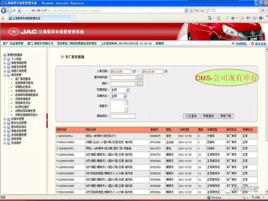Click the 变更职位 icon in the header
The width and height of the screenshot is (268, 201).
click(x=233, y=44)
